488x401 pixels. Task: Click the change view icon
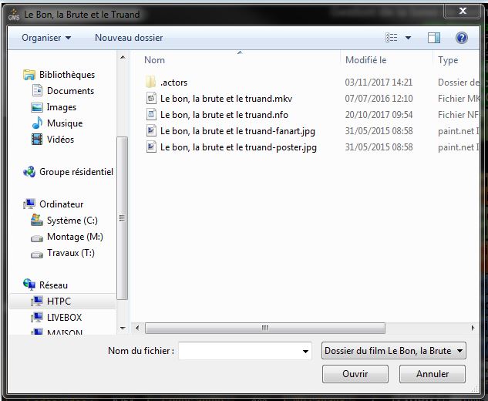[x=392, y=37]
